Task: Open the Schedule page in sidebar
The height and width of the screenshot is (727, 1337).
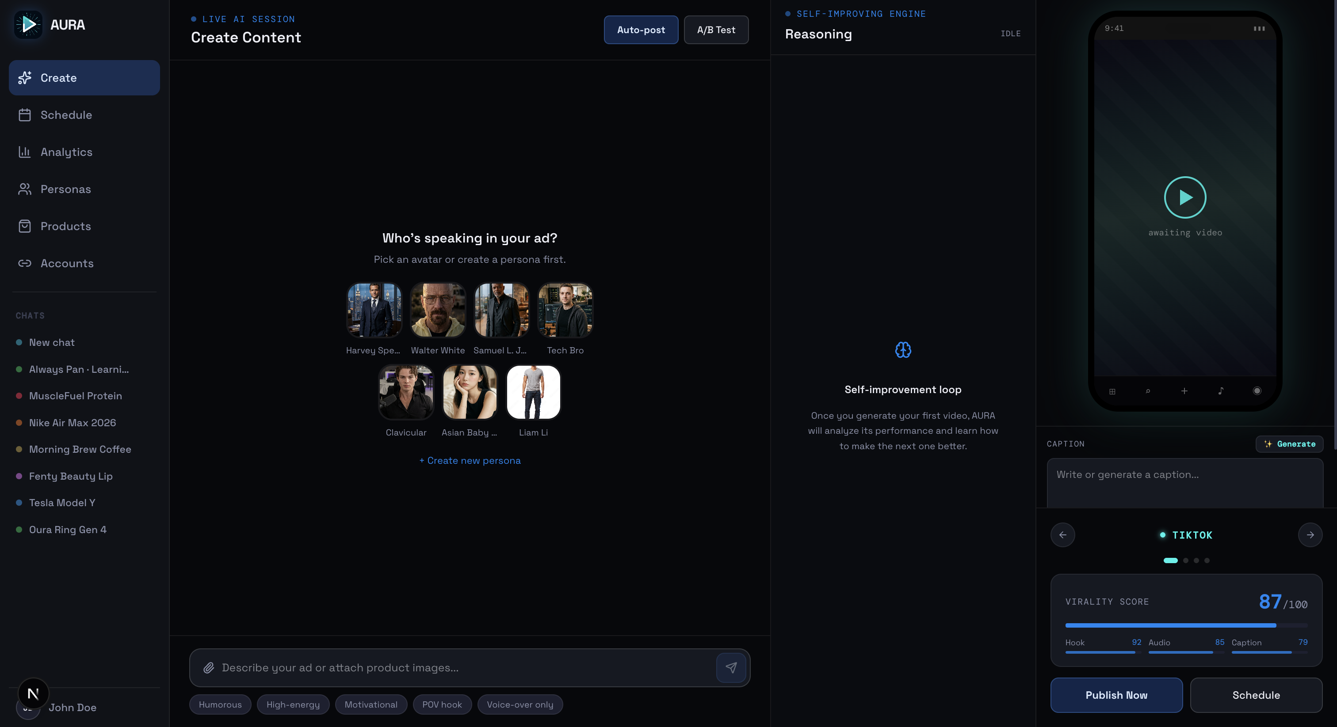Action: pos(66,115)
